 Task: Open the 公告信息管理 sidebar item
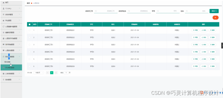(x=11, y=74)
